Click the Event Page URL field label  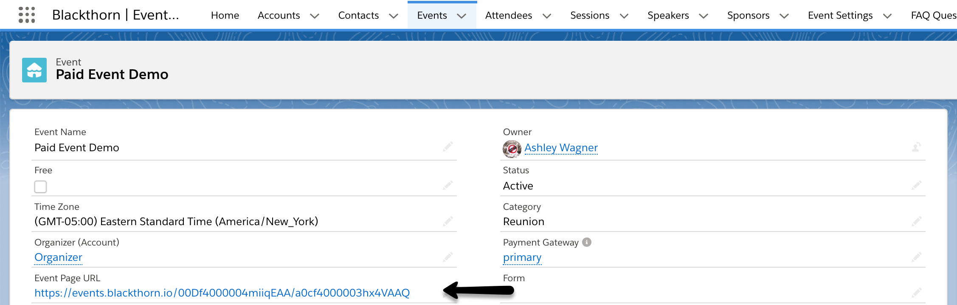pos(67,278)
